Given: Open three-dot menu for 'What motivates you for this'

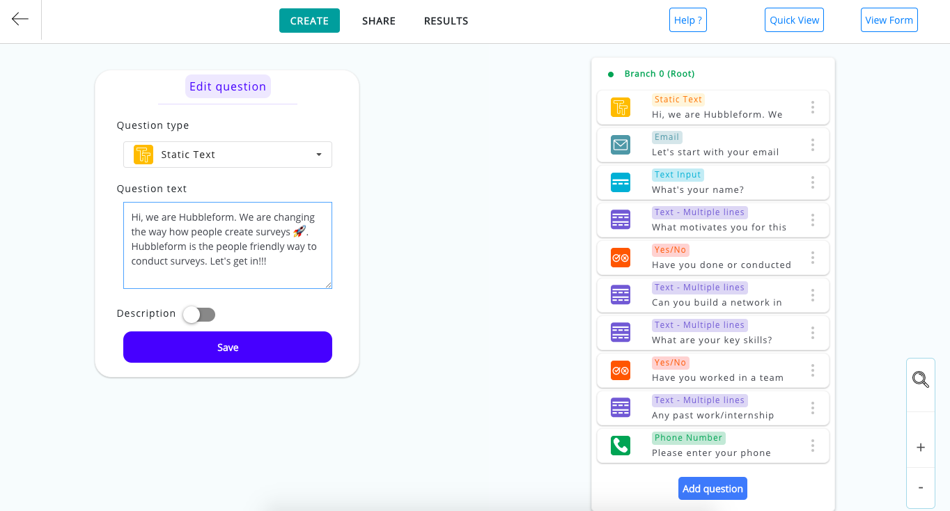Looking at the screenshot, I should coord(812,220).
